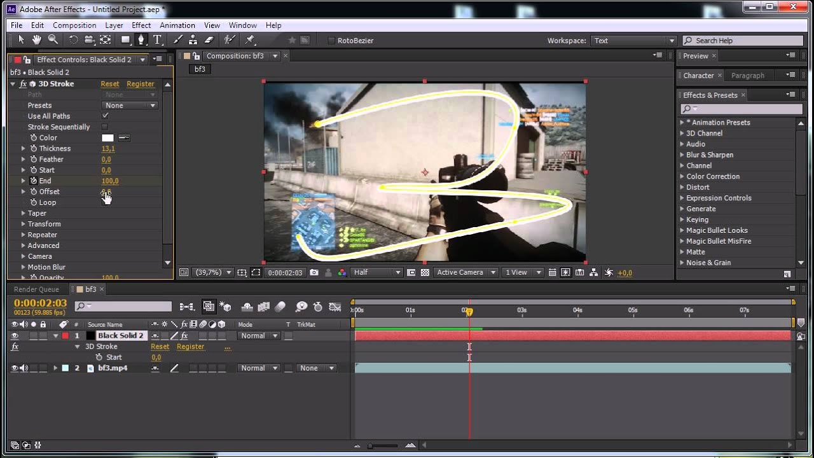Switch to the Render Queue tab
The image size is (814, 458).
click(36, 289)
